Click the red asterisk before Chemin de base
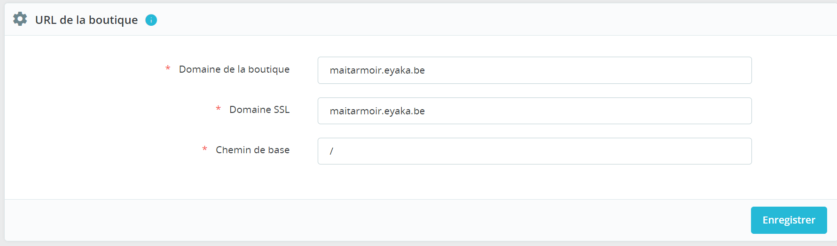The height and width of the screenshot is (246, 837). 204,149
